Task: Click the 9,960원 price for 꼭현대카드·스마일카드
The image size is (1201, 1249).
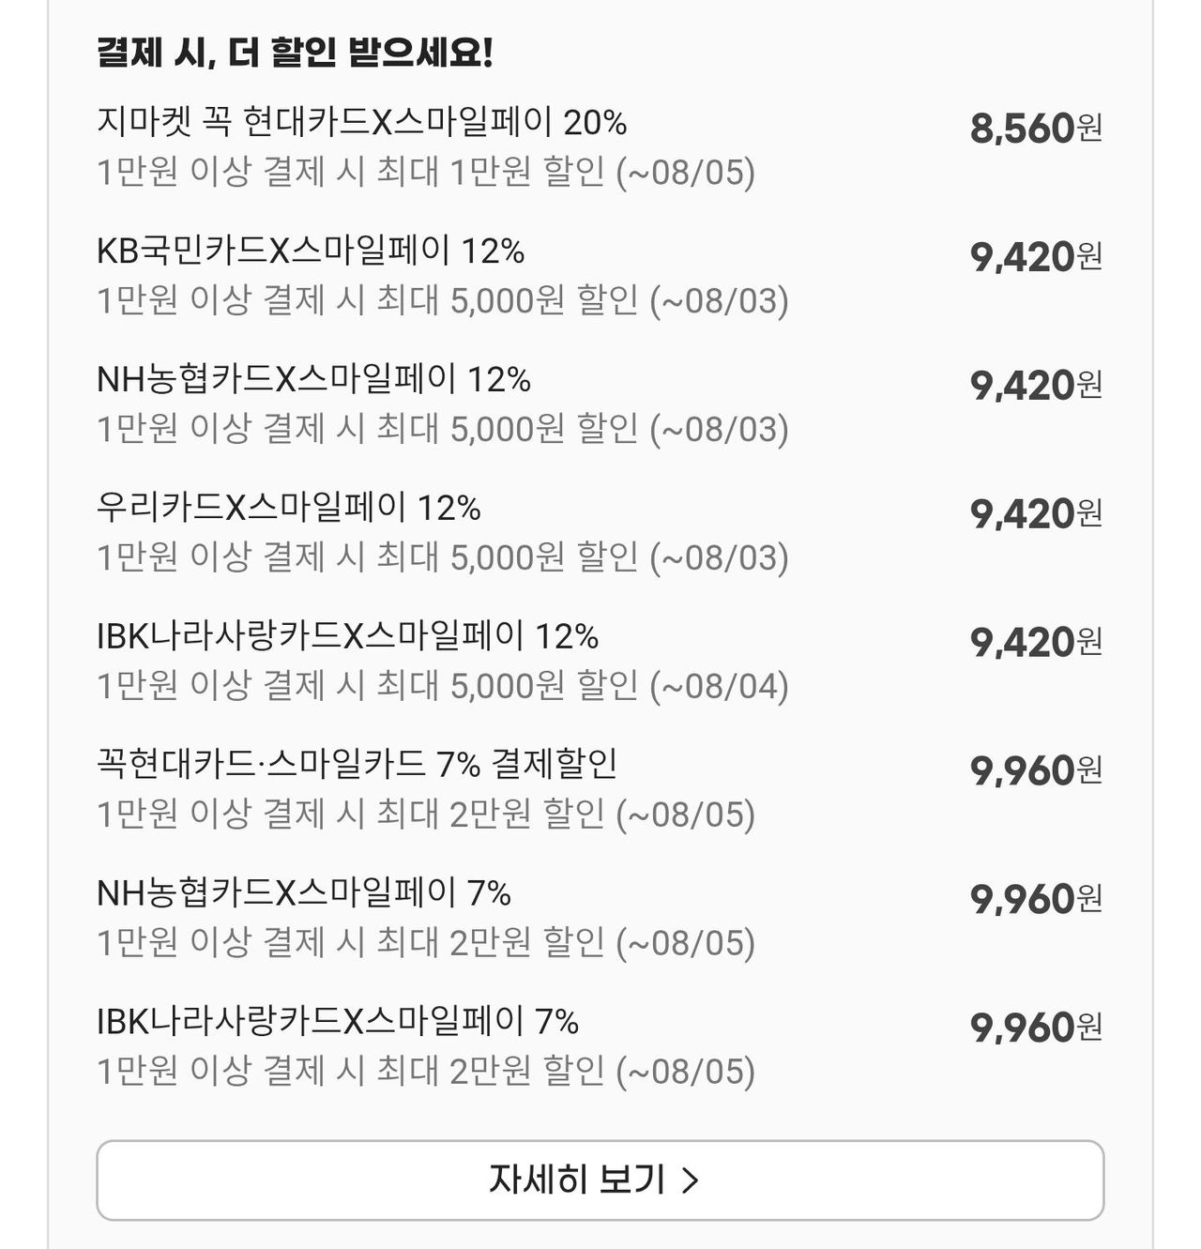Action: (x=1037, y=770)
